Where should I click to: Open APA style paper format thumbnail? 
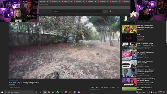pos(129,64)
